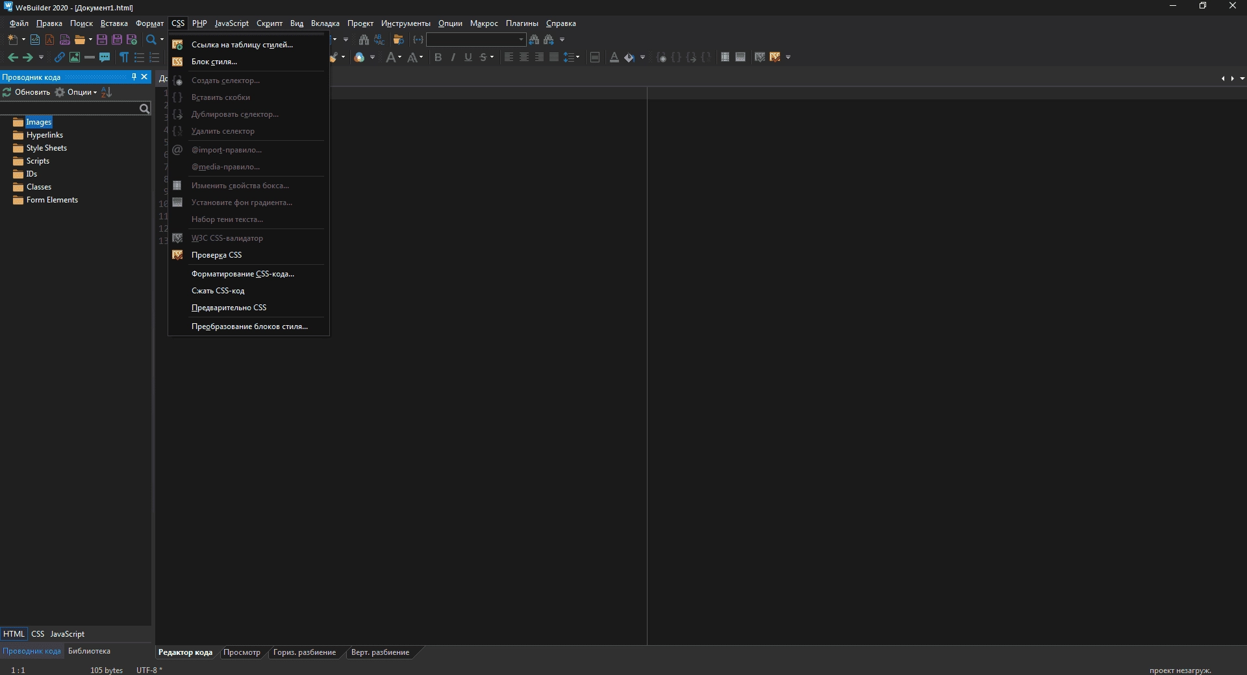Open the PHP menu
Screen dimensions: 1247x675
coord(199,23)
